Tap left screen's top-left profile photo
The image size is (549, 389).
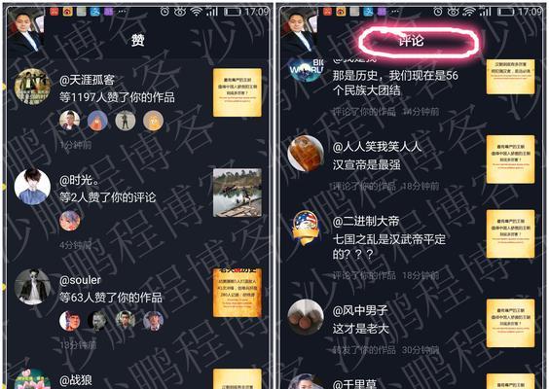pyautogui.click(x=26, y=31)
